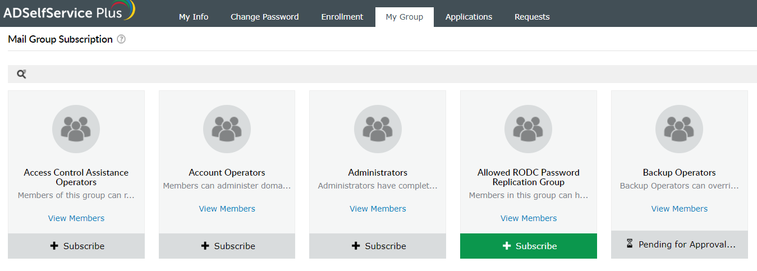Viewport: 757px width, 271px height.
Task: Go to the Enrollment tab
Action: point(342,17)
